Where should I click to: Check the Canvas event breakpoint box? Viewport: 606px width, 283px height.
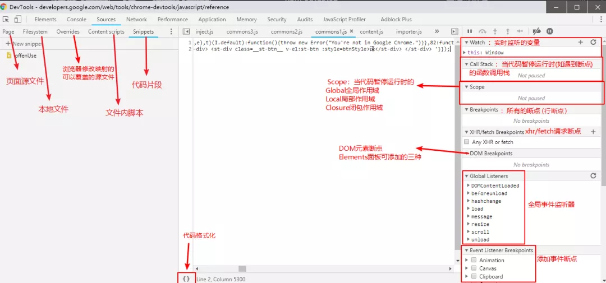(x=474, y=268)
